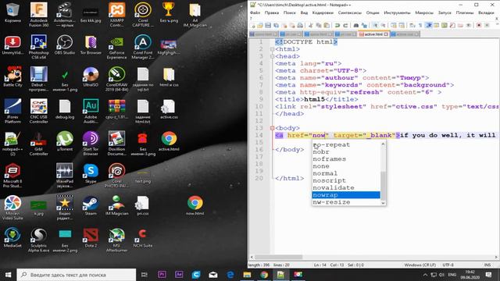Image resolution: width=500 pixels, height=281 pixels.
Task: Collapse the html fold marker on line 2
Action: pos(272,49)
